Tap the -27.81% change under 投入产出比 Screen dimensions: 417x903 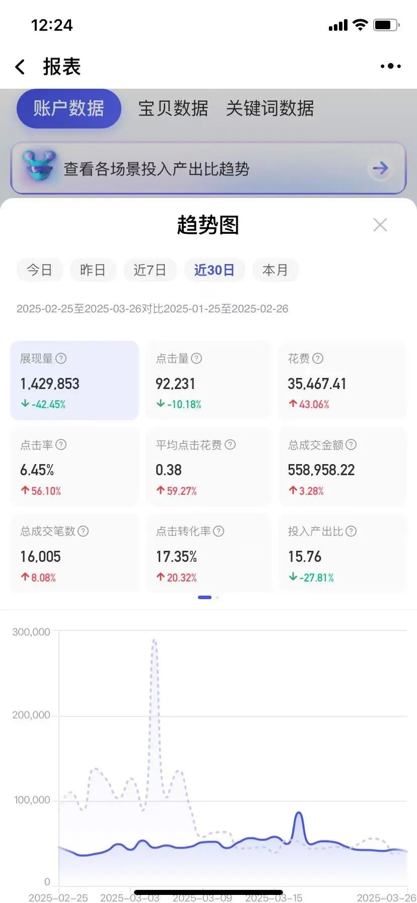[x=311, y=577]
